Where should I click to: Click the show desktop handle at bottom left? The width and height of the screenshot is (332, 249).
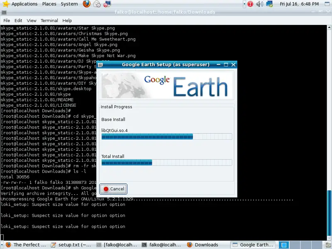[x=1, y=245]
